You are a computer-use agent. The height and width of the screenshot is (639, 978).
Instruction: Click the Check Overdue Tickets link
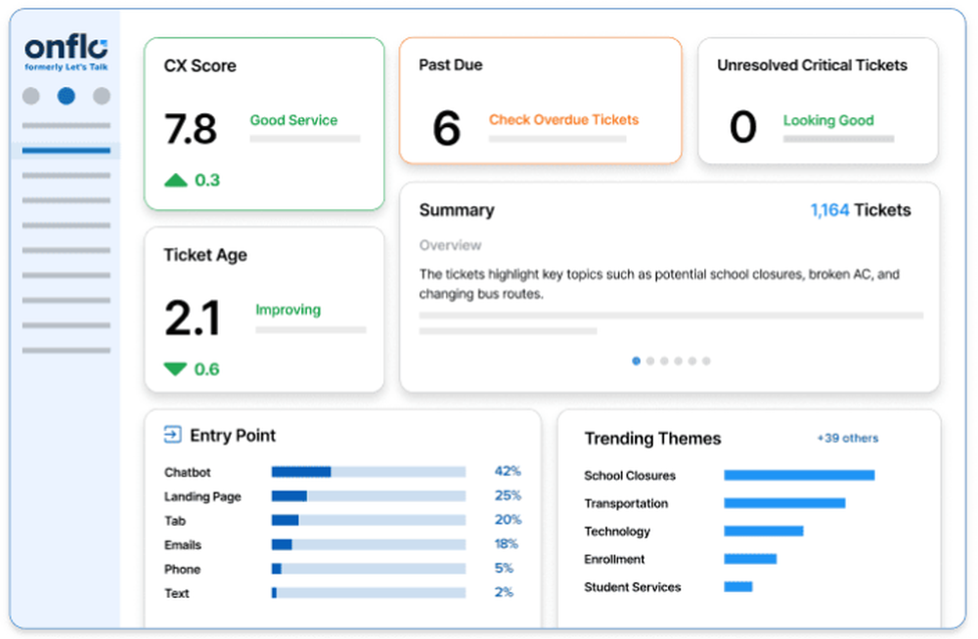563,120
